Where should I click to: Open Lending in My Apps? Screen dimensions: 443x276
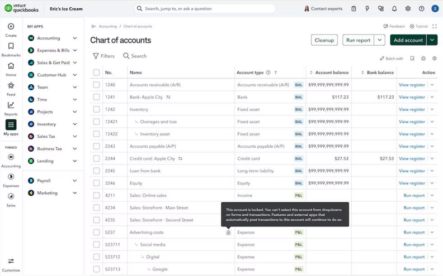[x=45, y=161]
